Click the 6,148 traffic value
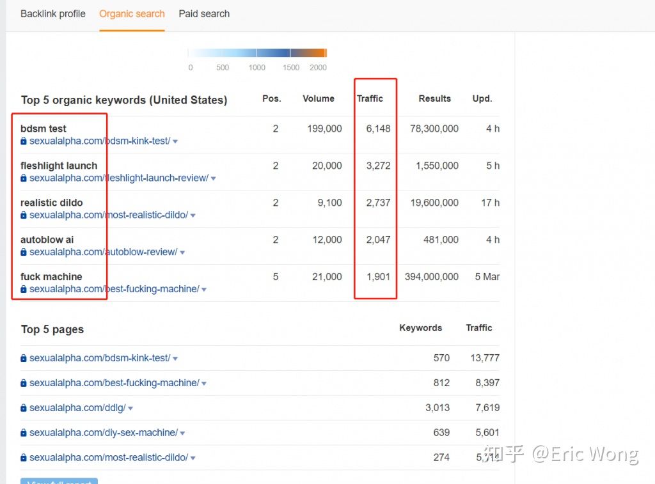The width and height of the screenshot is (655, 484). 379,129
